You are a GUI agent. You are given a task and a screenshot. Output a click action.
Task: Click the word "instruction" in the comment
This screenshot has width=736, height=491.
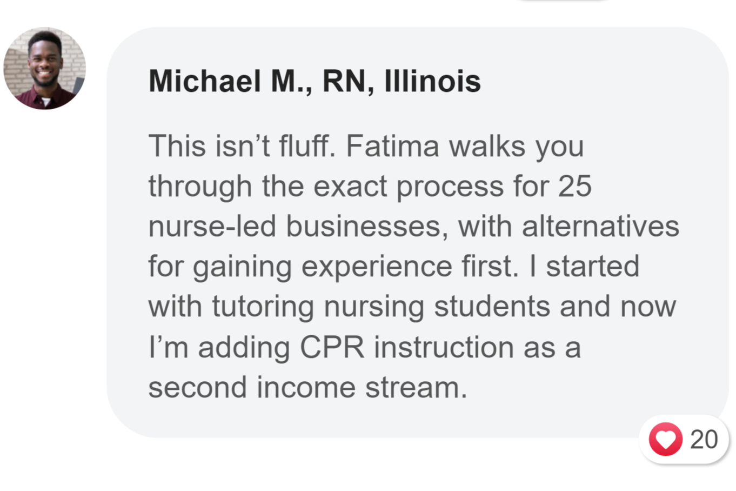pyautogui.click(x=444, y=347)
